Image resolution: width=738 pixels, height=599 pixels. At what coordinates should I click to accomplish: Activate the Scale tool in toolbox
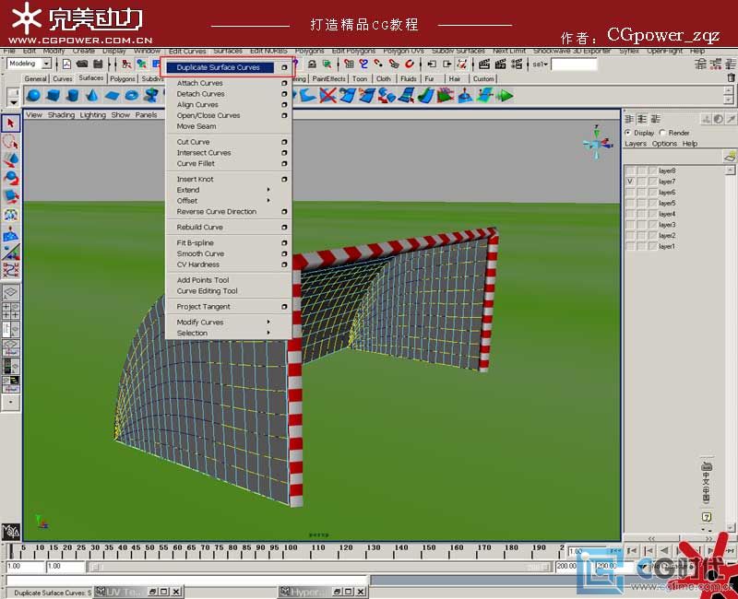(10, 196)
